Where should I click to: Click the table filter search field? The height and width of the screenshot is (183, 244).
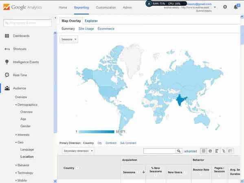[160, 151]
